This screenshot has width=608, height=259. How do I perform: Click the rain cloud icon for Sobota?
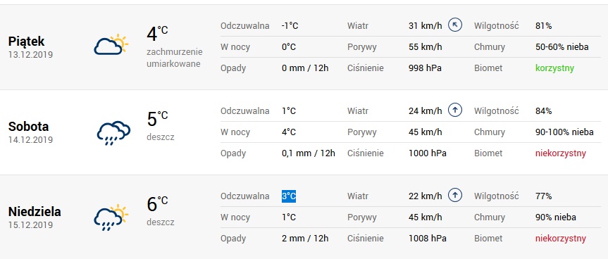(113, 133)
